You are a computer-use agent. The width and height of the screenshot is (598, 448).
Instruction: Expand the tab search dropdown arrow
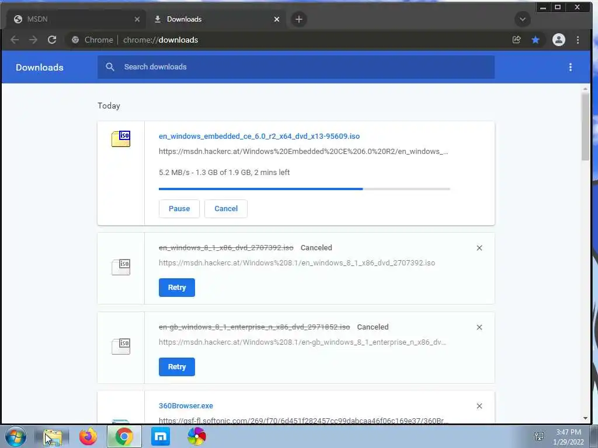[x=523, y=19]
